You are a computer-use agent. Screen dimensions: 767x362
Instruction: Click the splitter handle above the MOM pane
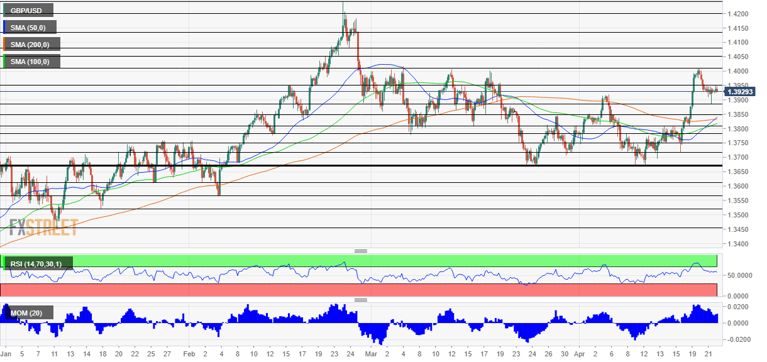(x=361, y=300)
